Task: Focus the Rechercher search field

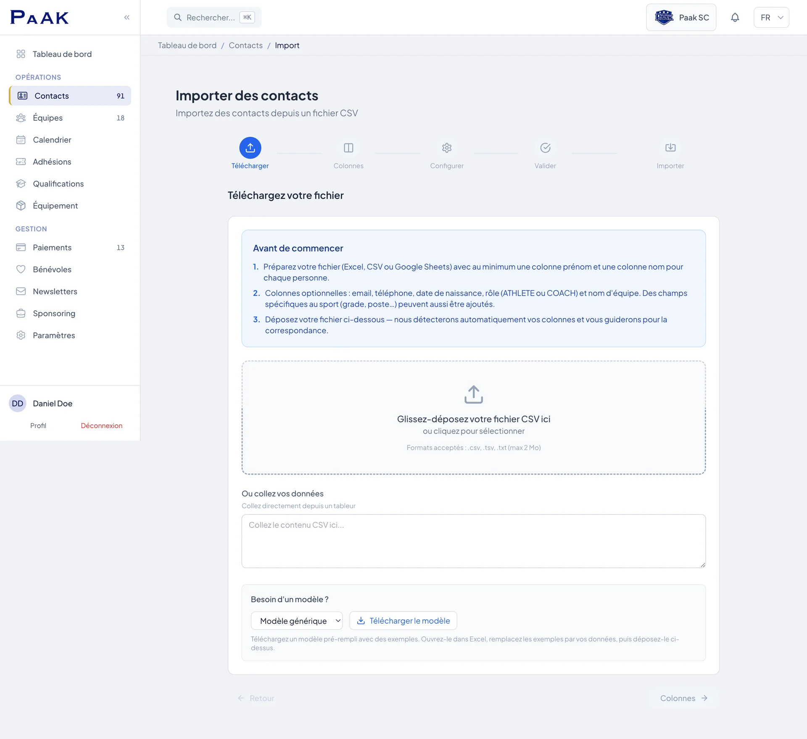Action: [214, 17]
